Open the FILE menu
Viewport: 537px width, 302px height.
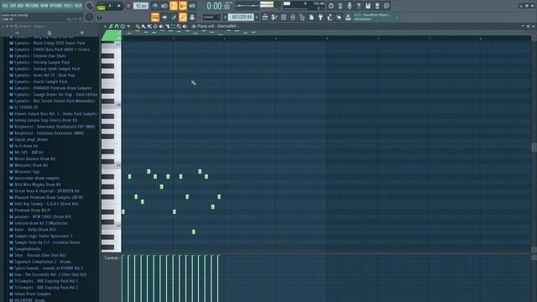coord(5,6)
